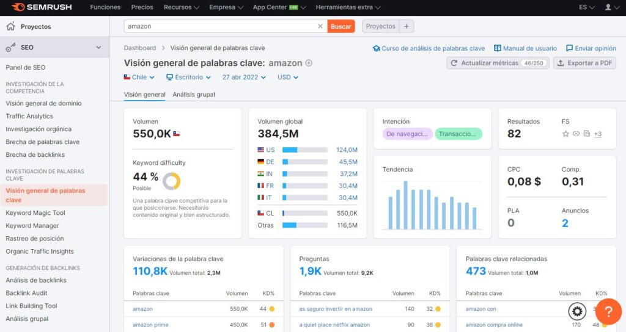The height and width of the screenshot is (332, 626).
Task: Open Funciones menu in top bar
Action: (x=105, y=7)
